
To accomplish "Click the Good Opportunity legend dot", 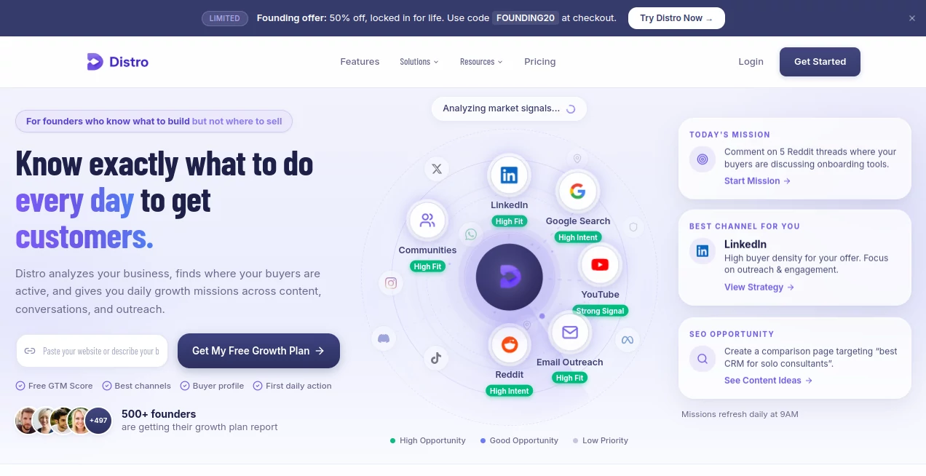I will click(x=483, y=440).
